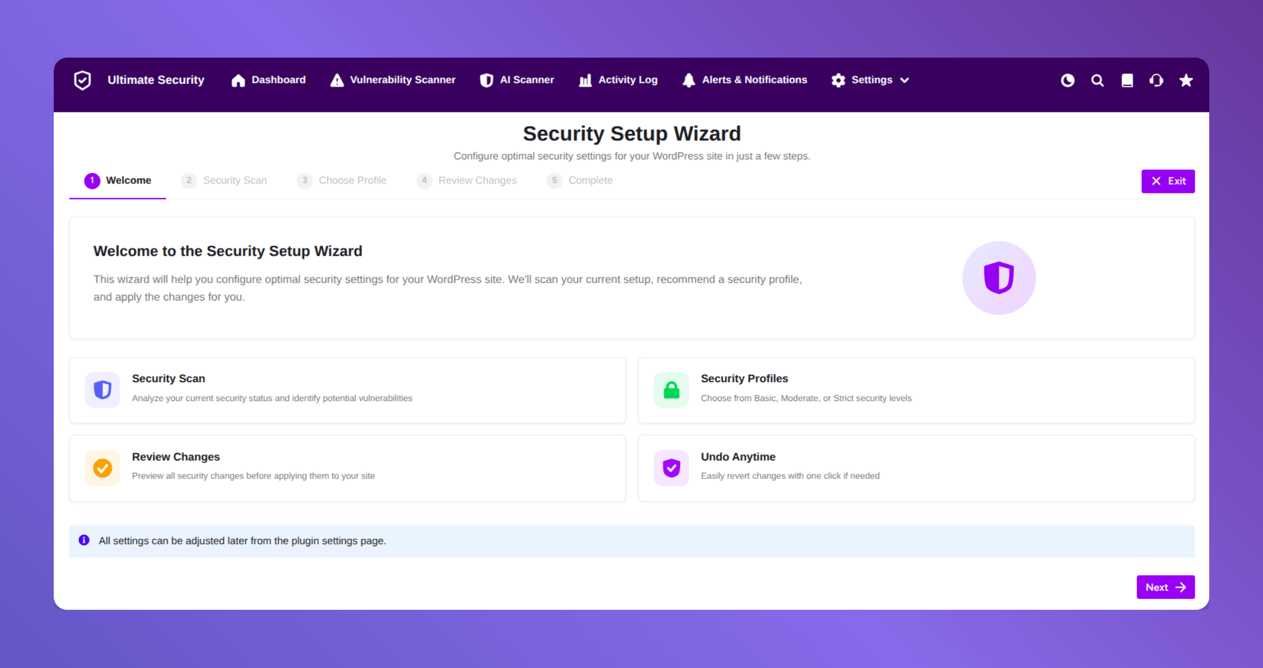Jump to the Complete step

pos(579,181)
